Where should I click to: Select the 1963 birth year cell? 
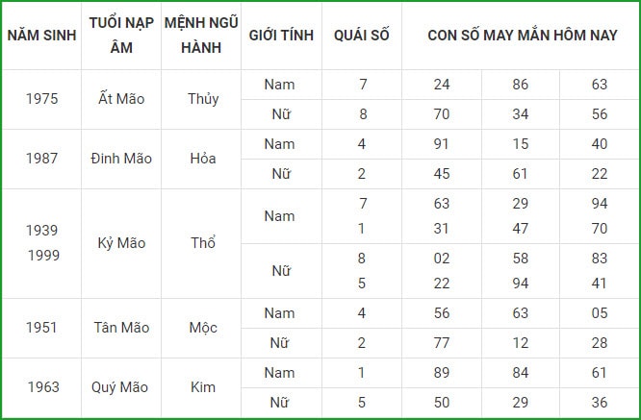[x=41, y=387]
